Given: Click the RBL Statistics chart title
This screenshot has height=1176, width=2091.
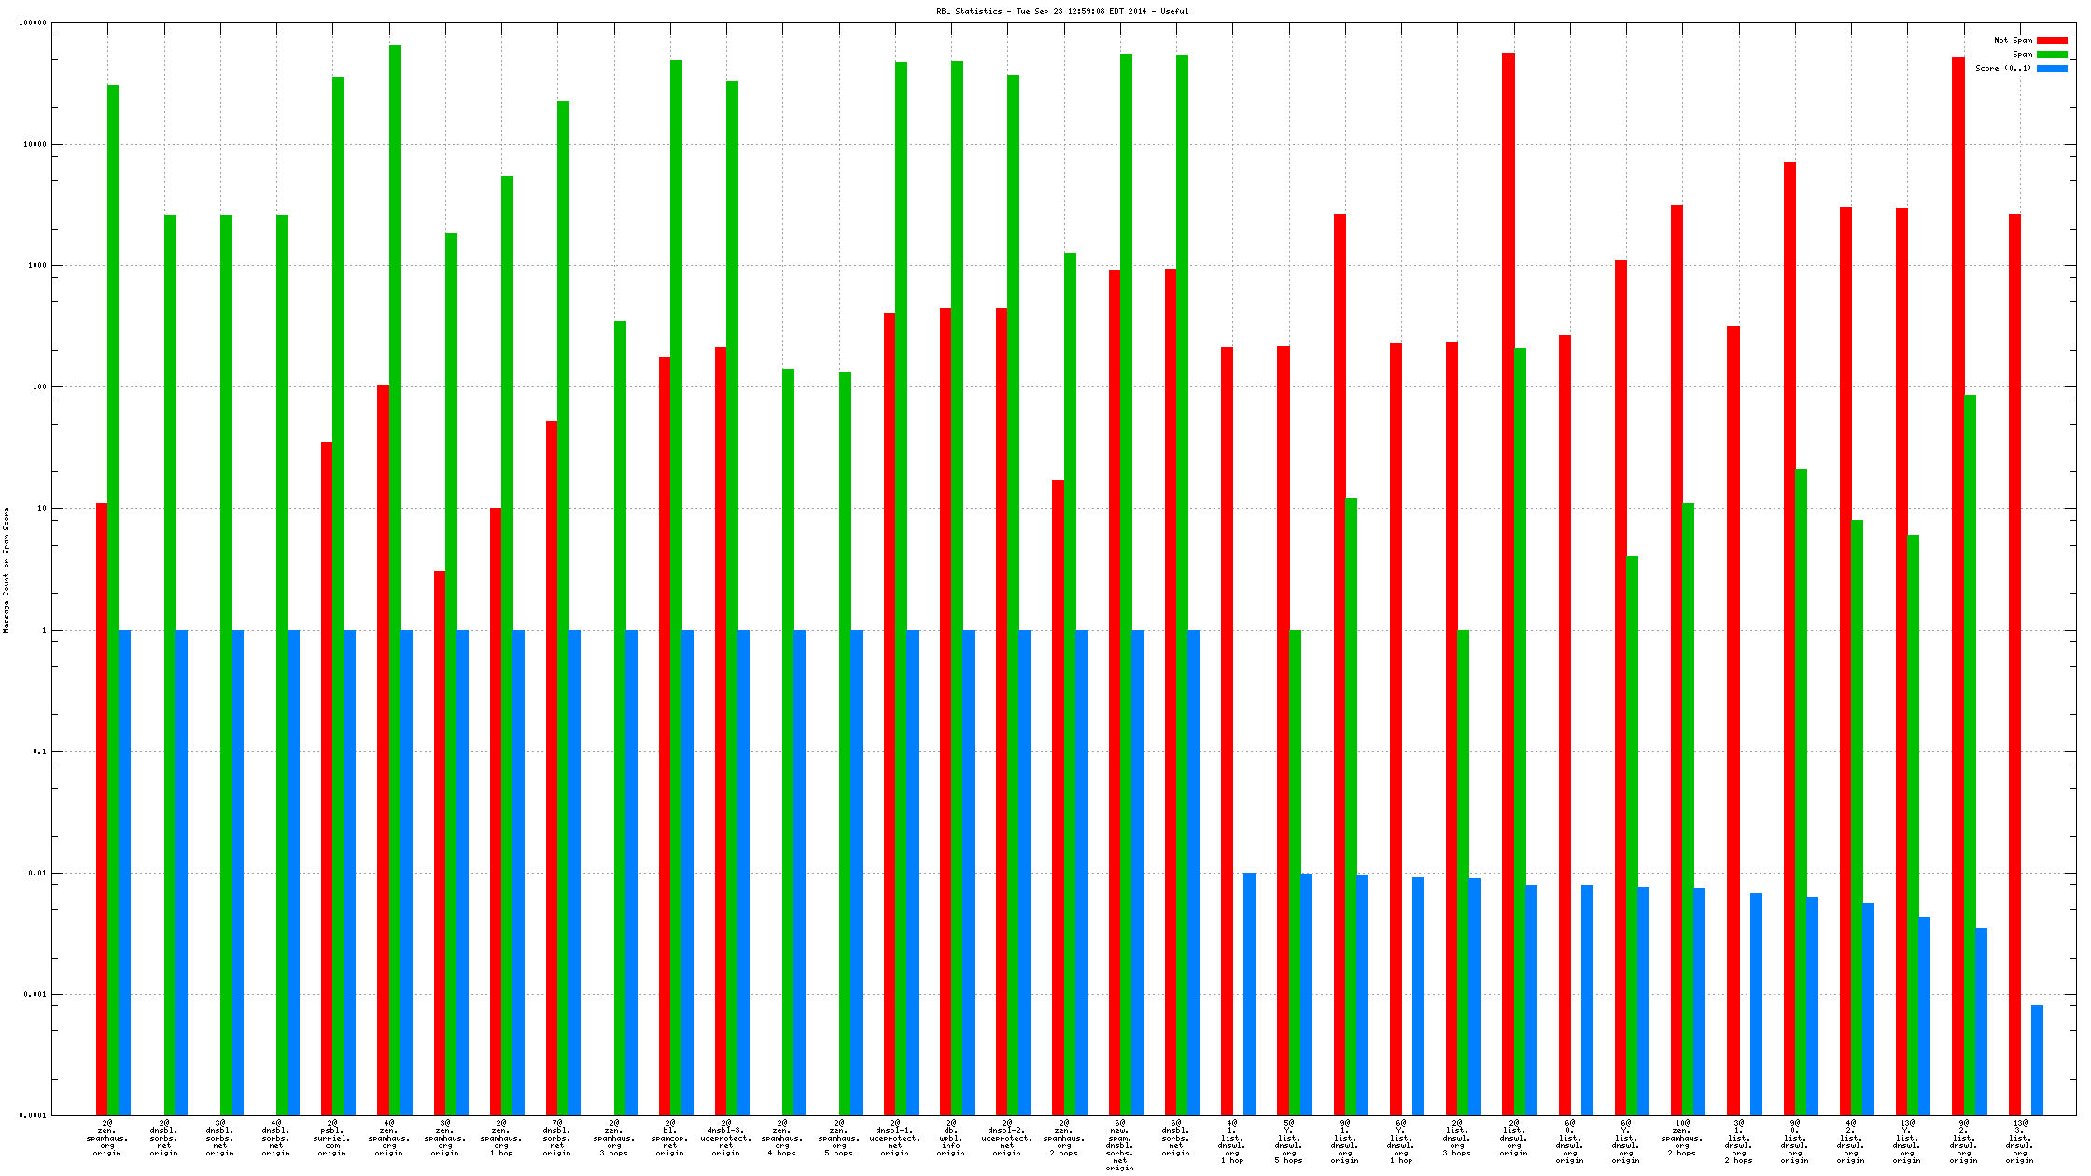Looking at the screenshot, I should tap(1062, 11).
